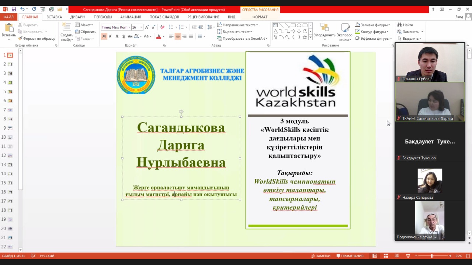Image resolution: width=472 pixels, height=265 pixels.
Task: Toggle text shadow (S) formatting
Action: pyautogui.click(x=124, y=36)
